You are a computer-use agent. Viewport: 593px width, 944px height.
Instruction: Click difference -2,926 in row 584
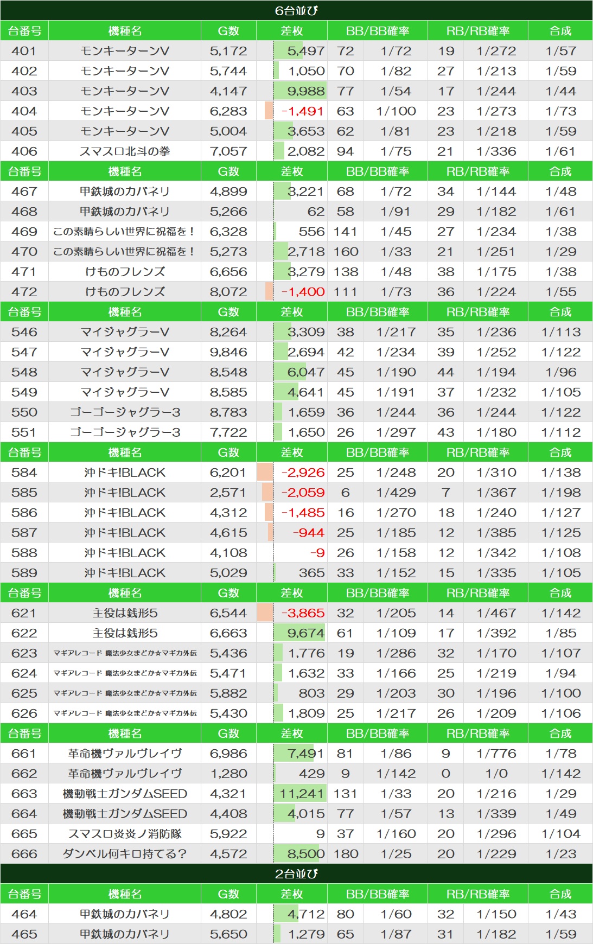(x=303, y=473)
